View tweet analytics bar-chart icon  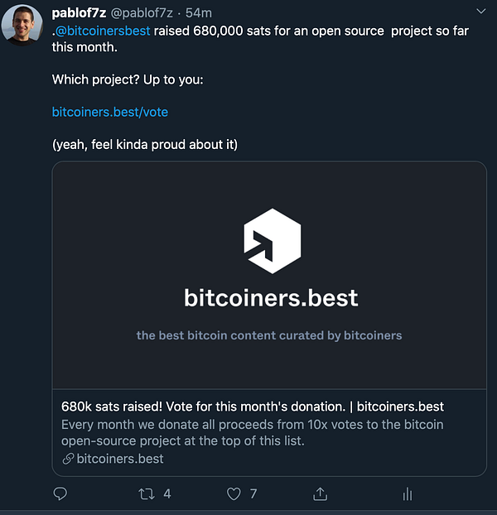tap(407, 493)
